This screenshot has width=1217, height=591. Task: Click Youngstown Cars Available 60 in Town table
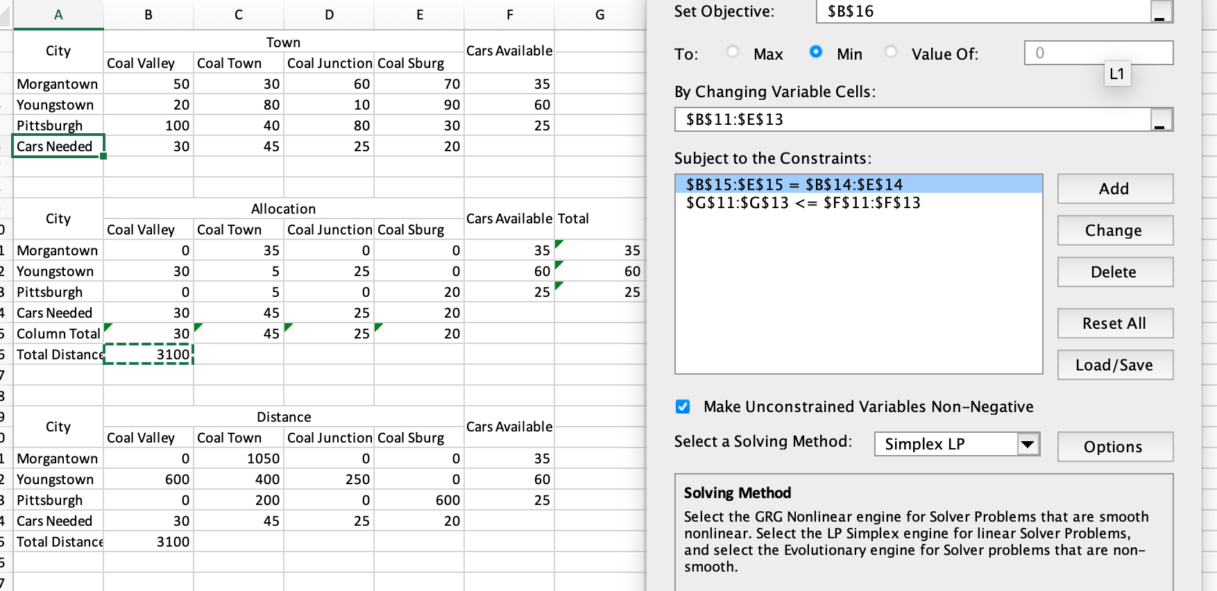pyautogui.click(x=509, y=105)
